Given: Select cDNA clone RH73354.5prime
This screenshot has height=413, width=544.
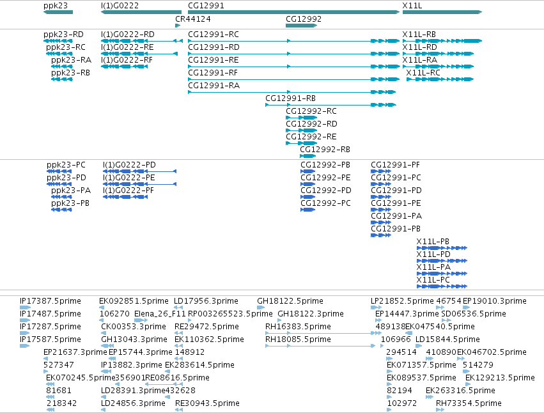Looking at the screenshot, I should pos(469,403).
